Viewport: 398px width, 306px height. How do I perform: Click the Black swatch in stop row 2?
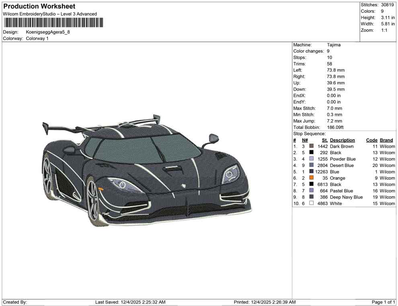[x=311, y=153]
